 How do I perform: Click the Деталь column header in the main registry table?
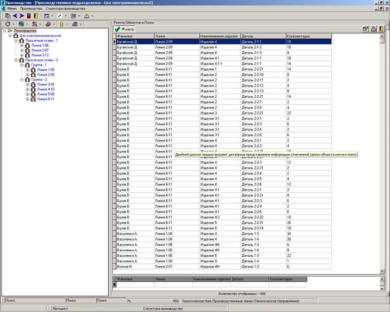tap(264, 36)
